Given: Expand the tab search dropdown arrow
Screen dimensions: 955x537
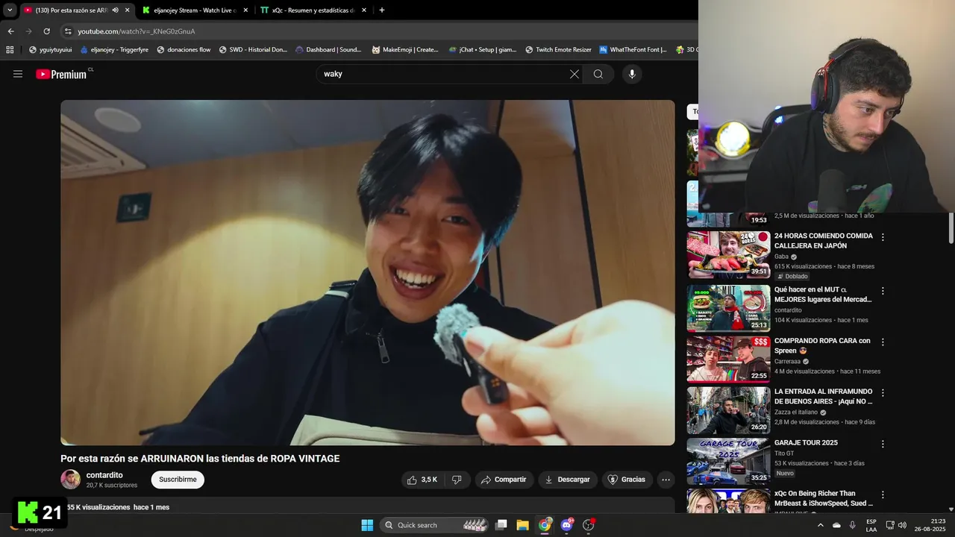Looking at the screenshot, I should pyautogui.click(x=10, y=10).
